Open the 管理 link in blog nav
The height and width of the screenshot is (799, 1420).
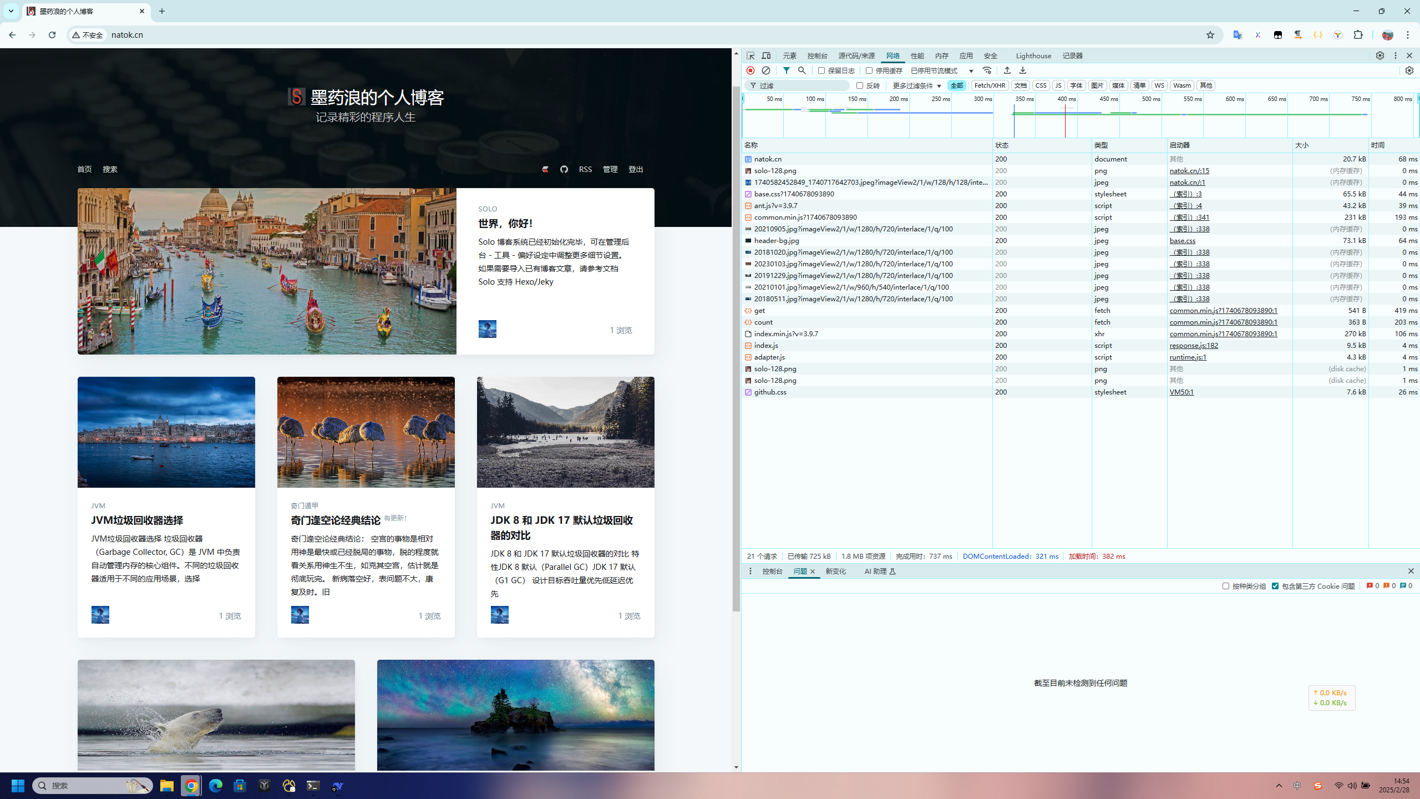[610, 169]
